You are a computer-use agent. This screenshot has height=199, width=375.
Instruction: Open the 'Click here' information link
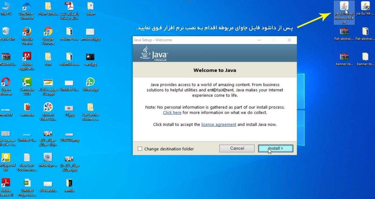[172, 113]
